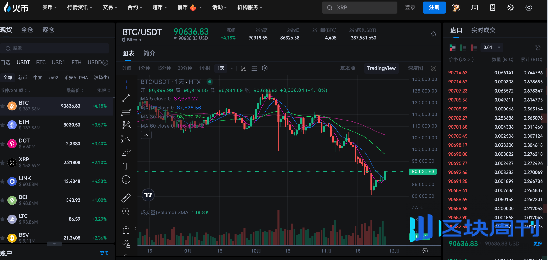548x260 pixels.
Task: Open chart indicators icon in toolbar
Action: [x=243, y=68]
